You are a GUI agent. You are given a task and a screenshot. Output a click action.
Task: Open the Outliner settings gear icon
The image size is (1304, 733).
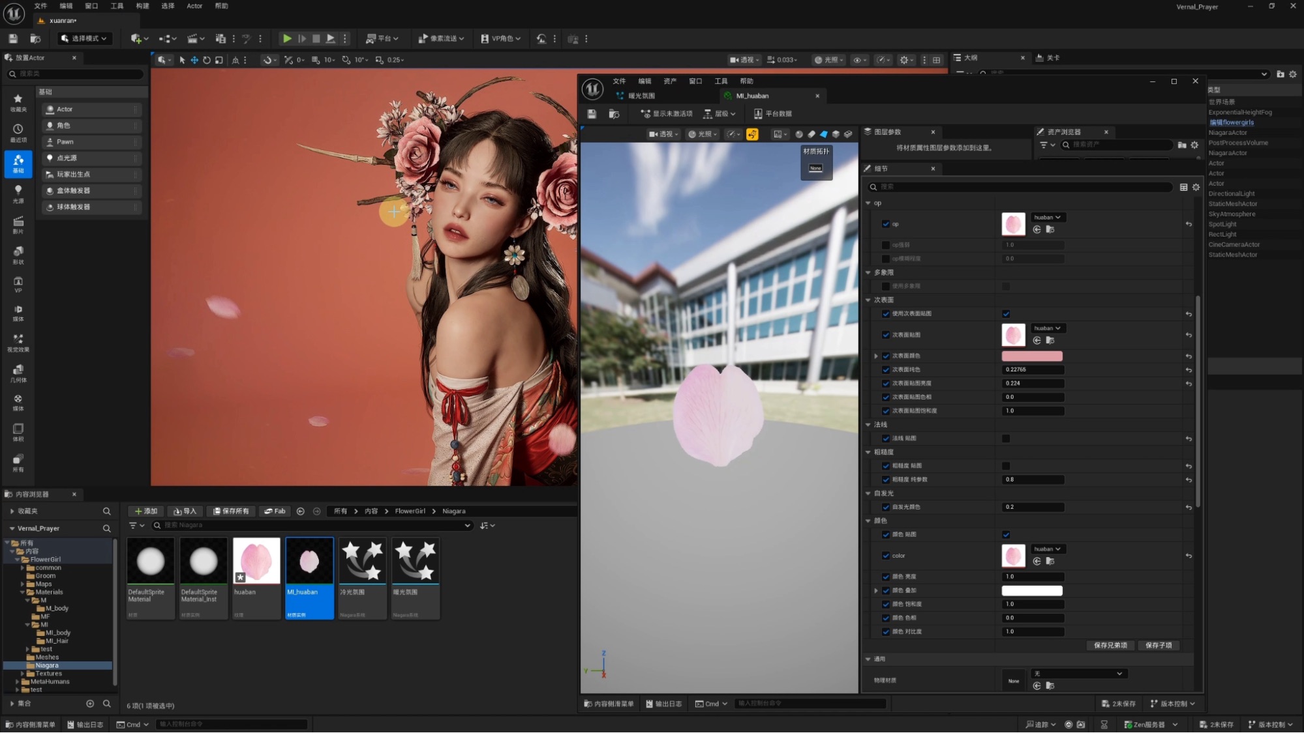click(x=1293, y=74)
